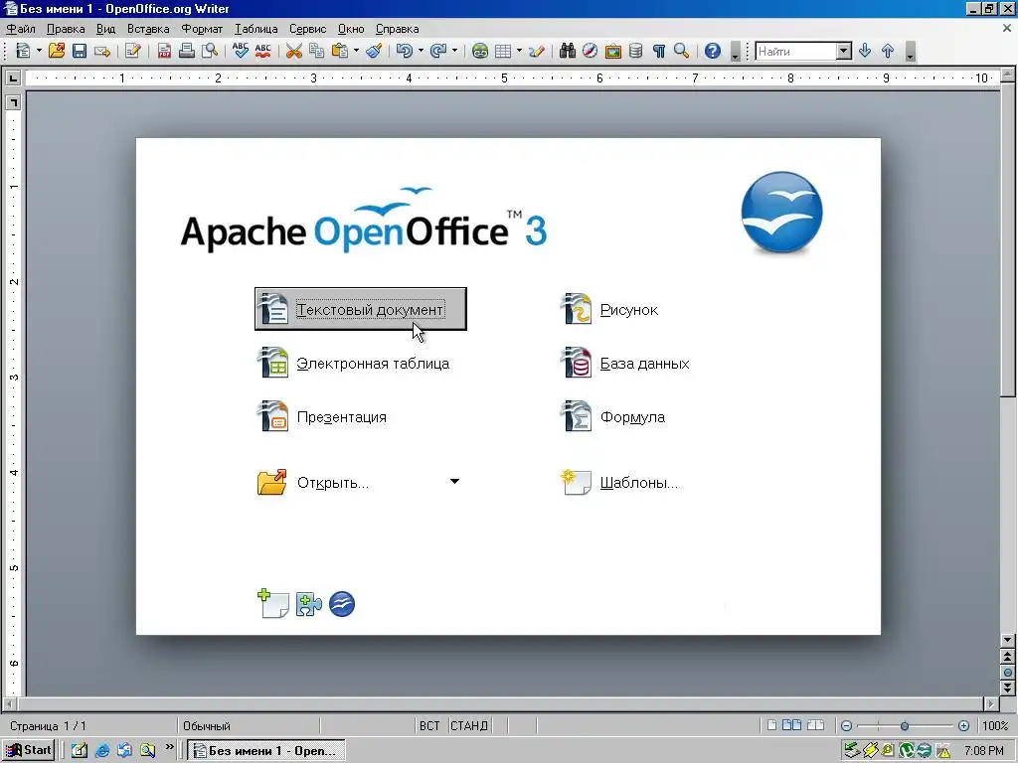Show the Draw Functions toolbar
1018x763 pixels.
[536, 51]
